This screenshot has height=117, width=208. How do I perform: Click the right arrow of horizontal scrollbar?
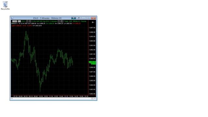point(95,98)
